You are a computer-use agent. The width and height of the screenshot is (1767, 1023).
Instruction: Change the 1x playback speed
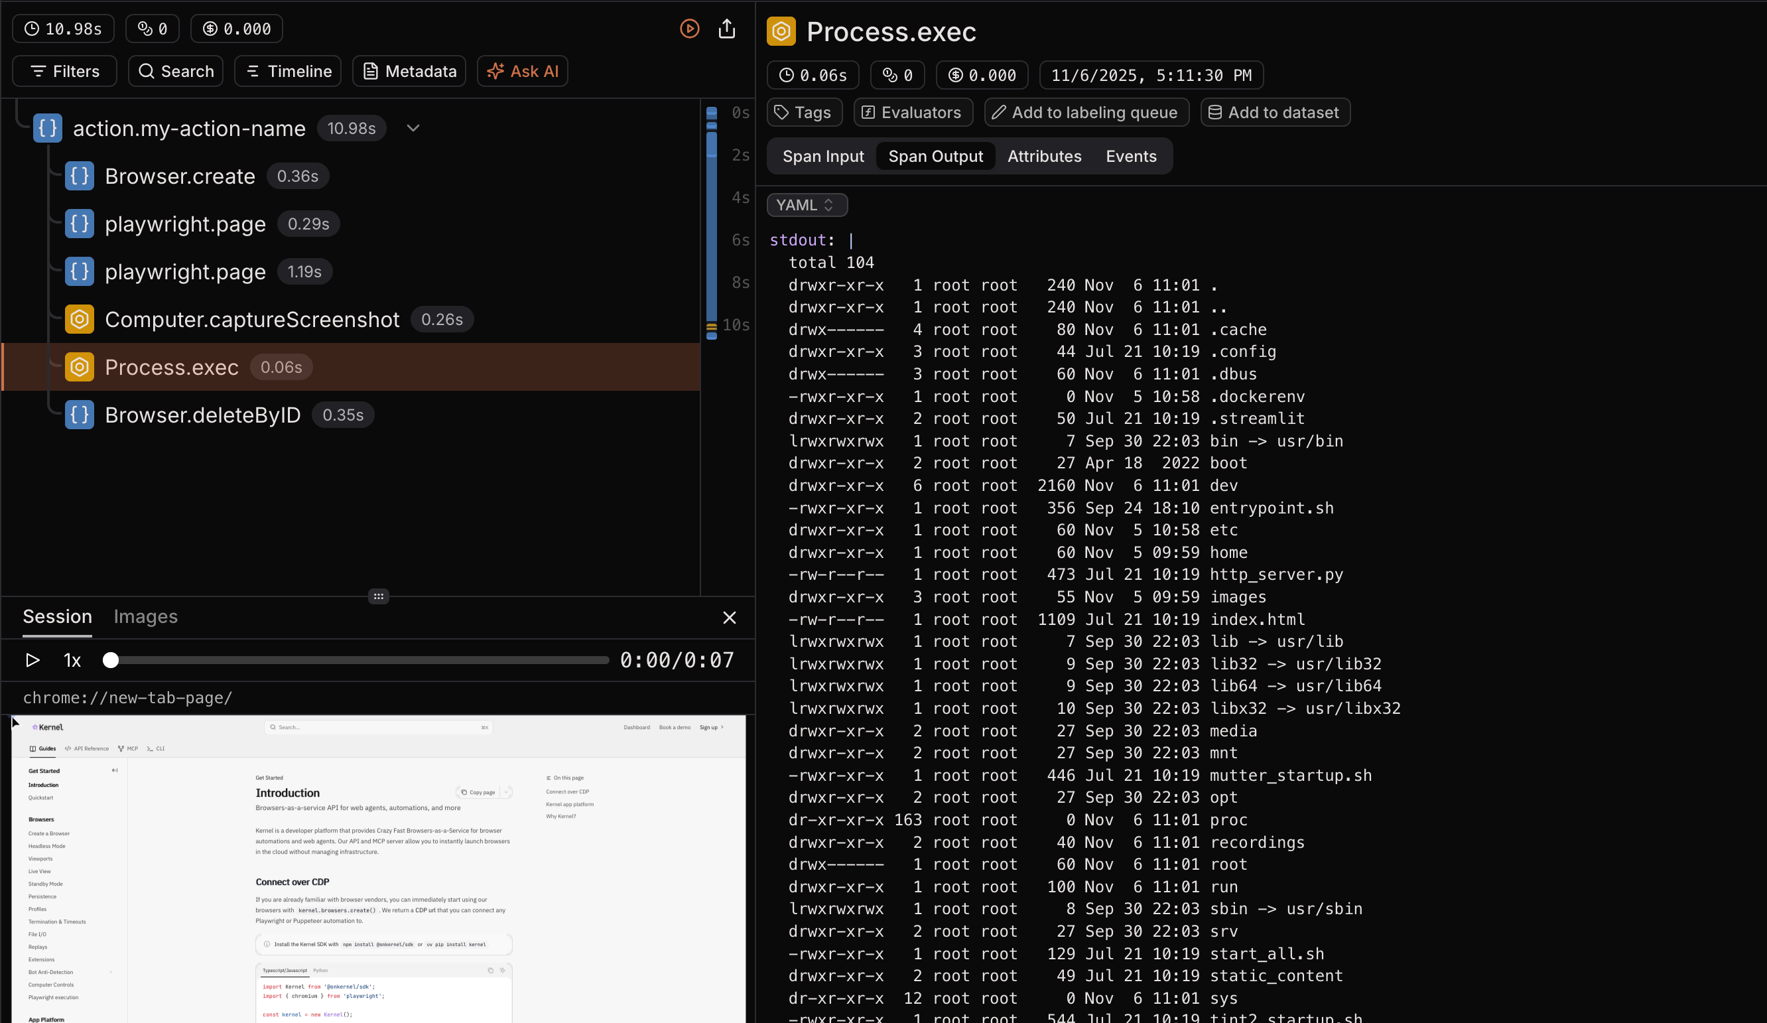coord(72,661)
